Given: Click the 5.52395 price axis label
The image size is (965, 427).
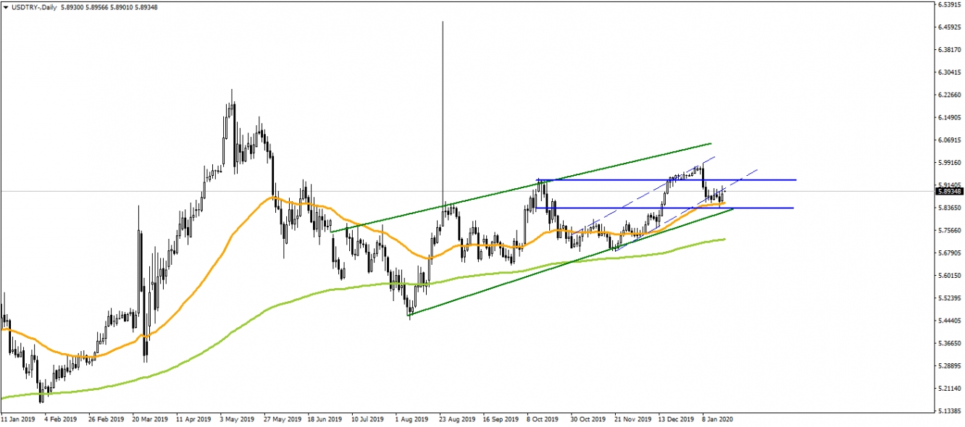Looking at the screenshot, I should [x=949, y=298].
